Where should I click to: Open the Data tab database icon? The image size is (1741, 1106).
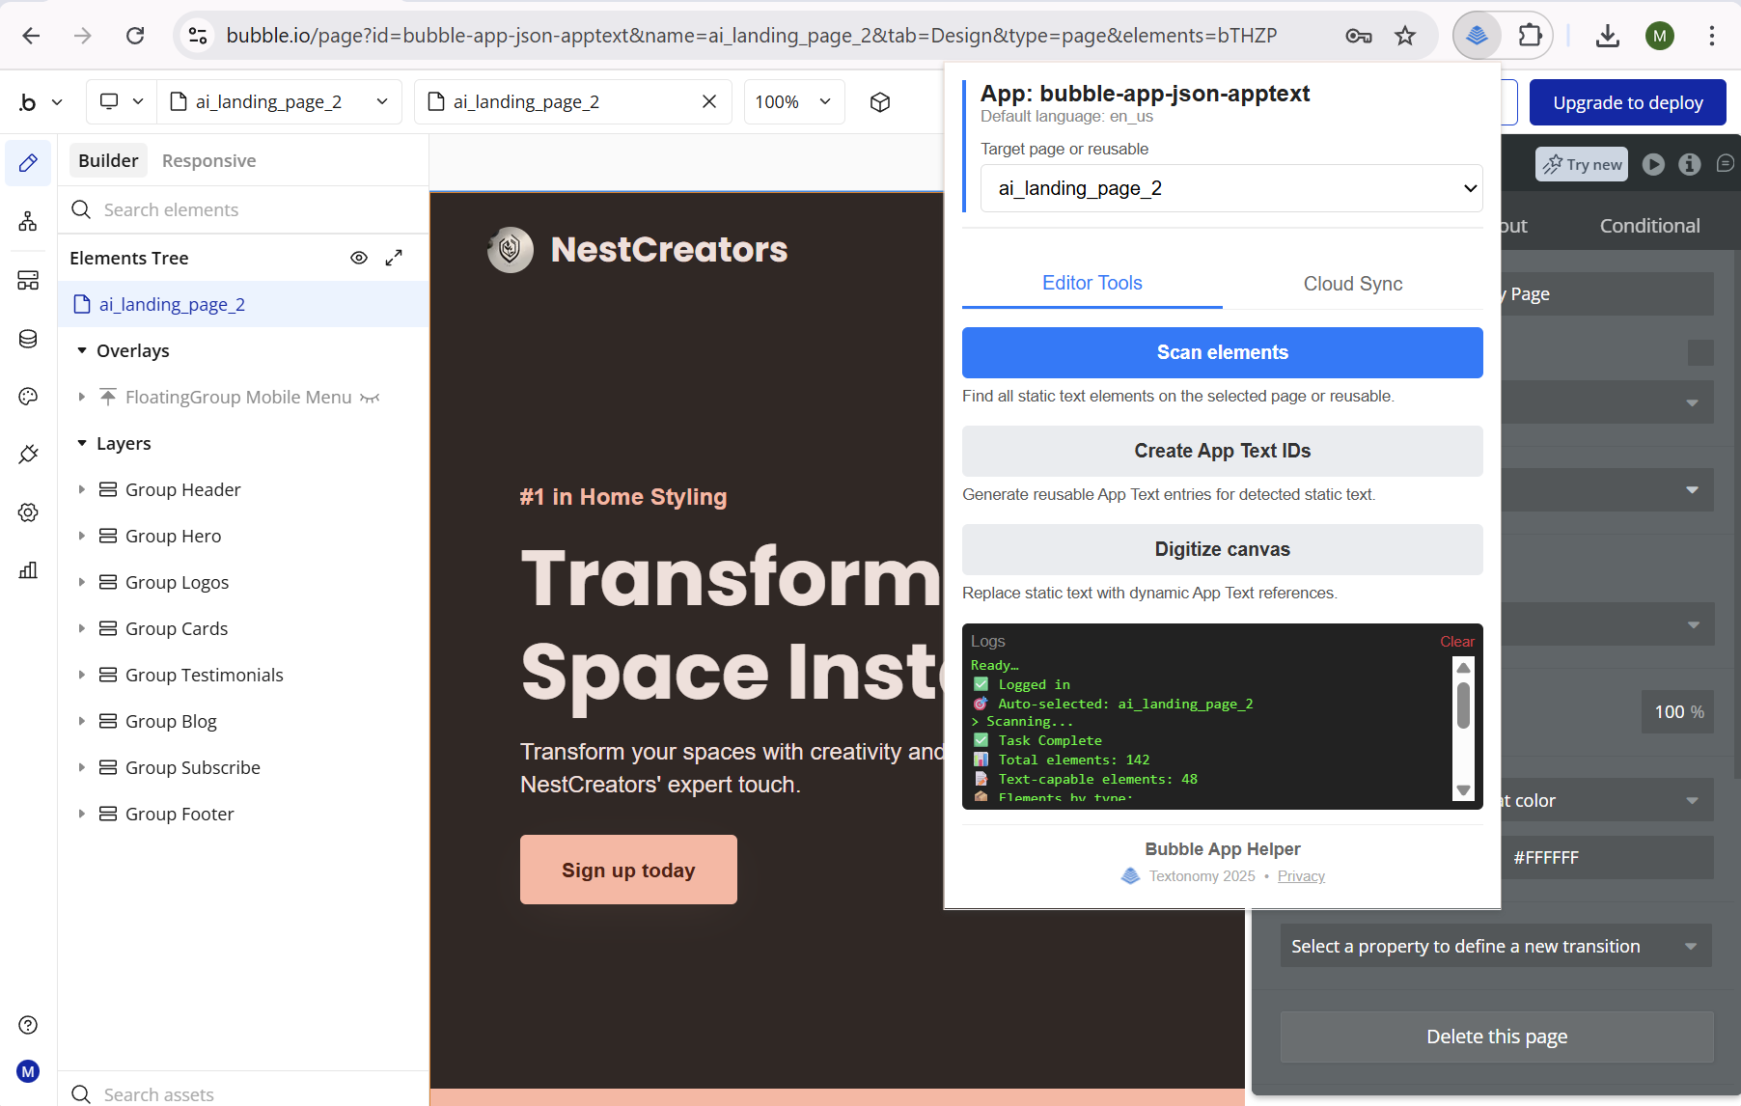(x=27, y=338)
